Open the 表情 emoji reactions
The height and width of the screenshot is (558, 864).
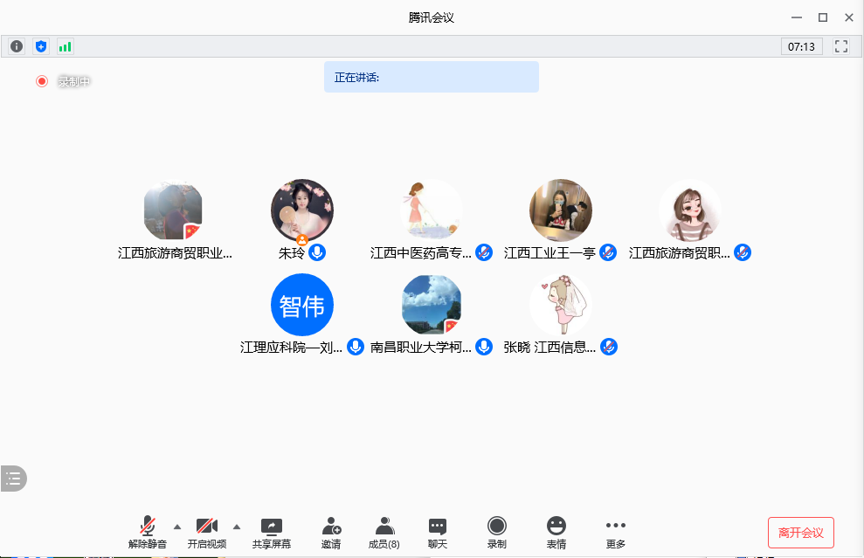tap(556, 532)
